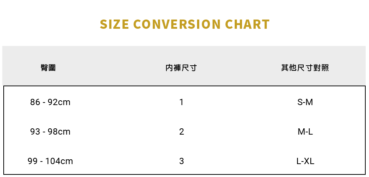
Task: Select underwear size 3 cell
Action: click(181, 161)
